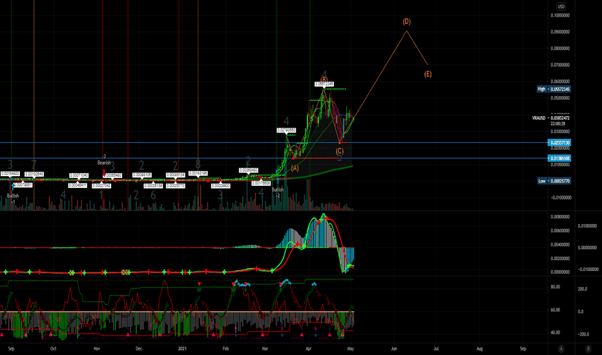The height and width of the screenshot is (355, 602).
Task: Click the Apr label on the time axis
Action: click(x=308, y=349)
